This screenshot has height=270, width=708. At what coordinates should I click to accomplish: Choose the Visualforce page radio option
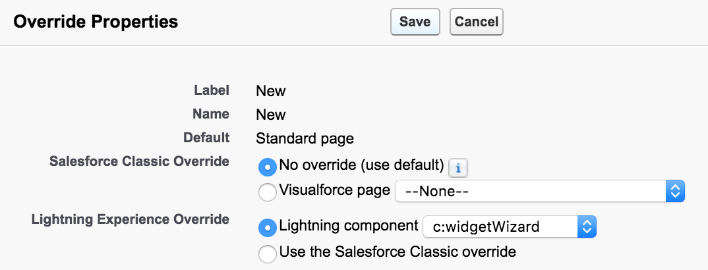coord(268,192)
